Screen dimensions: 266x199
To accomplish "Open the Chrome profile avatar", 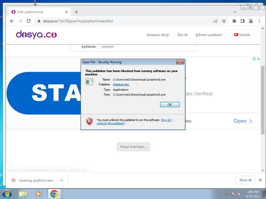I will pyautogui.click(x=251, y=21).
